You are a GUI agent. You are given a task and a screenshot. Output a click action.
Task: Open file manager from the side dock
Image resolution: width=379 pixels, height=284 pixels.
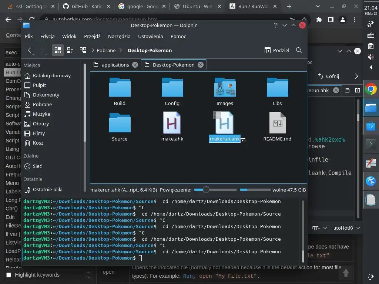pos(371,108)
